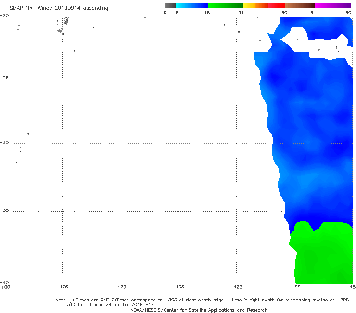This screenshot has width=356, height=313.
Task: Click the longitude label '-175'
Action: point(62,287)
